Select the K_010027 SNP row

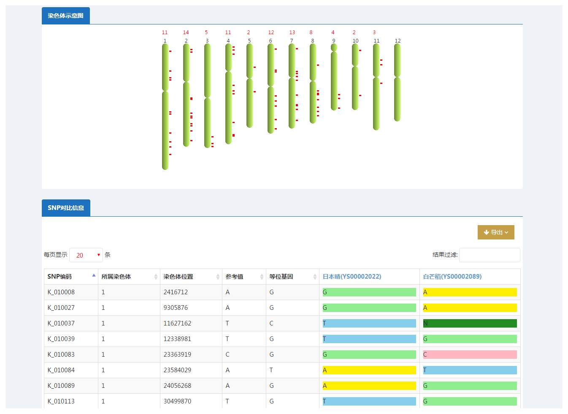pyautogui.click(x=61, y=308)
